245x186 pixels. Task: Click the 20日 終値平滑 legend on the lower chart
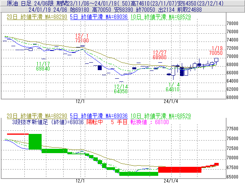(x=37, y=116)
